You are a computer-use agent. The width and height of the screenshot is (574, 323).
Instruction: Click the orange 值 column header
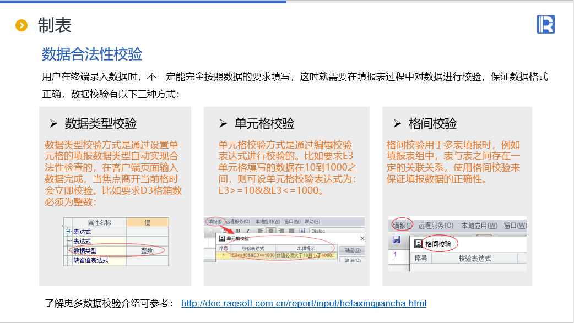tap(147, 222)
